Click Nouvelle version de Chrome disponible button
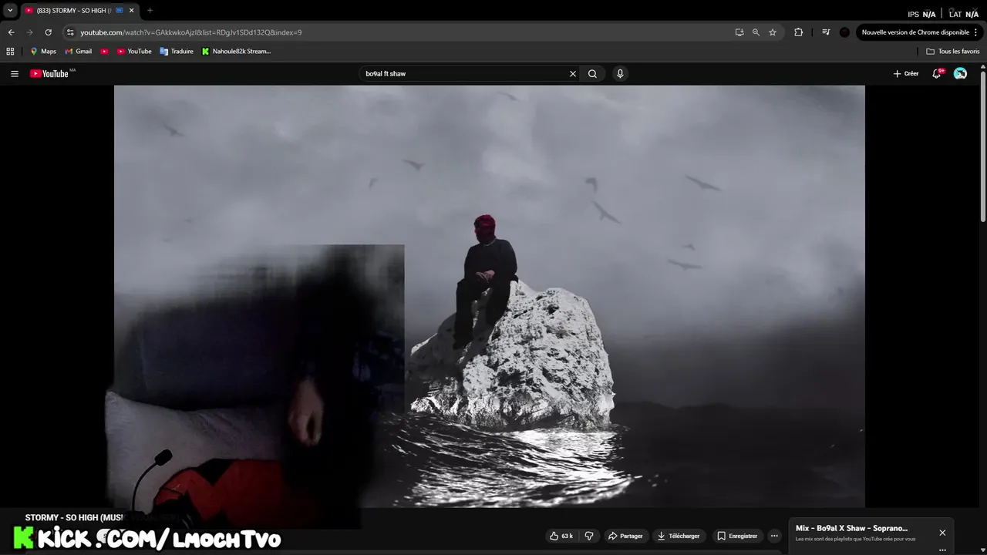The height and width of the screenshot is (555, 987). point(915,32)
